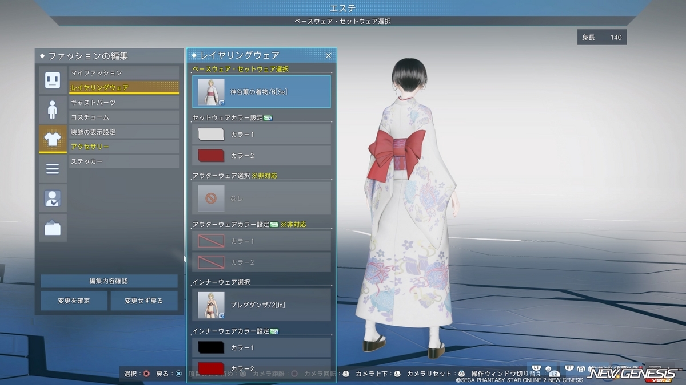Open 装飾の表示設定 menu item
This screenshot has height=385, width=686.
(124, 132)
